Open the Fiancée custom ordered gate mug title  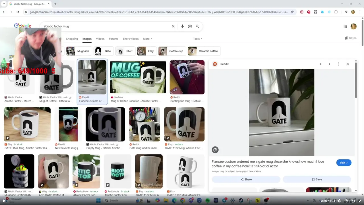click(268, 164)
